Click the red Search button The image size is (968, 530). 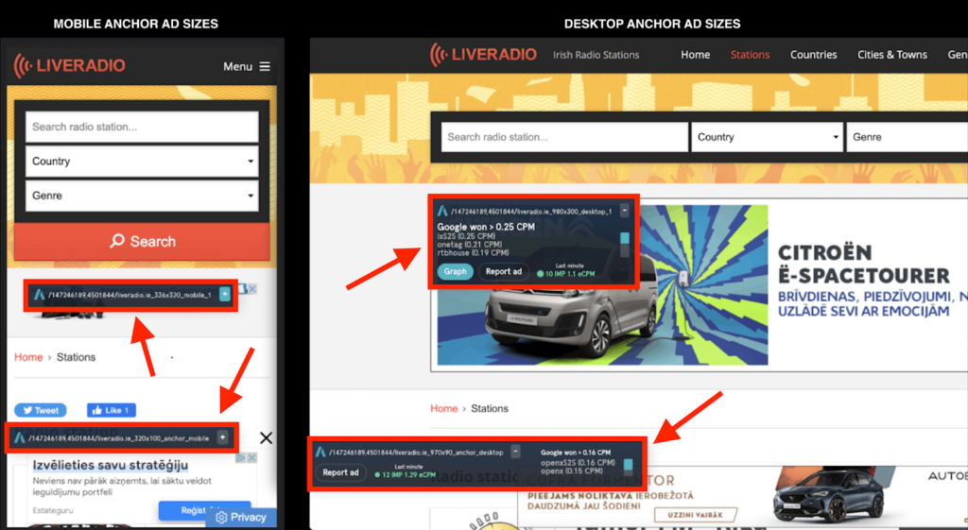point(142,241)
